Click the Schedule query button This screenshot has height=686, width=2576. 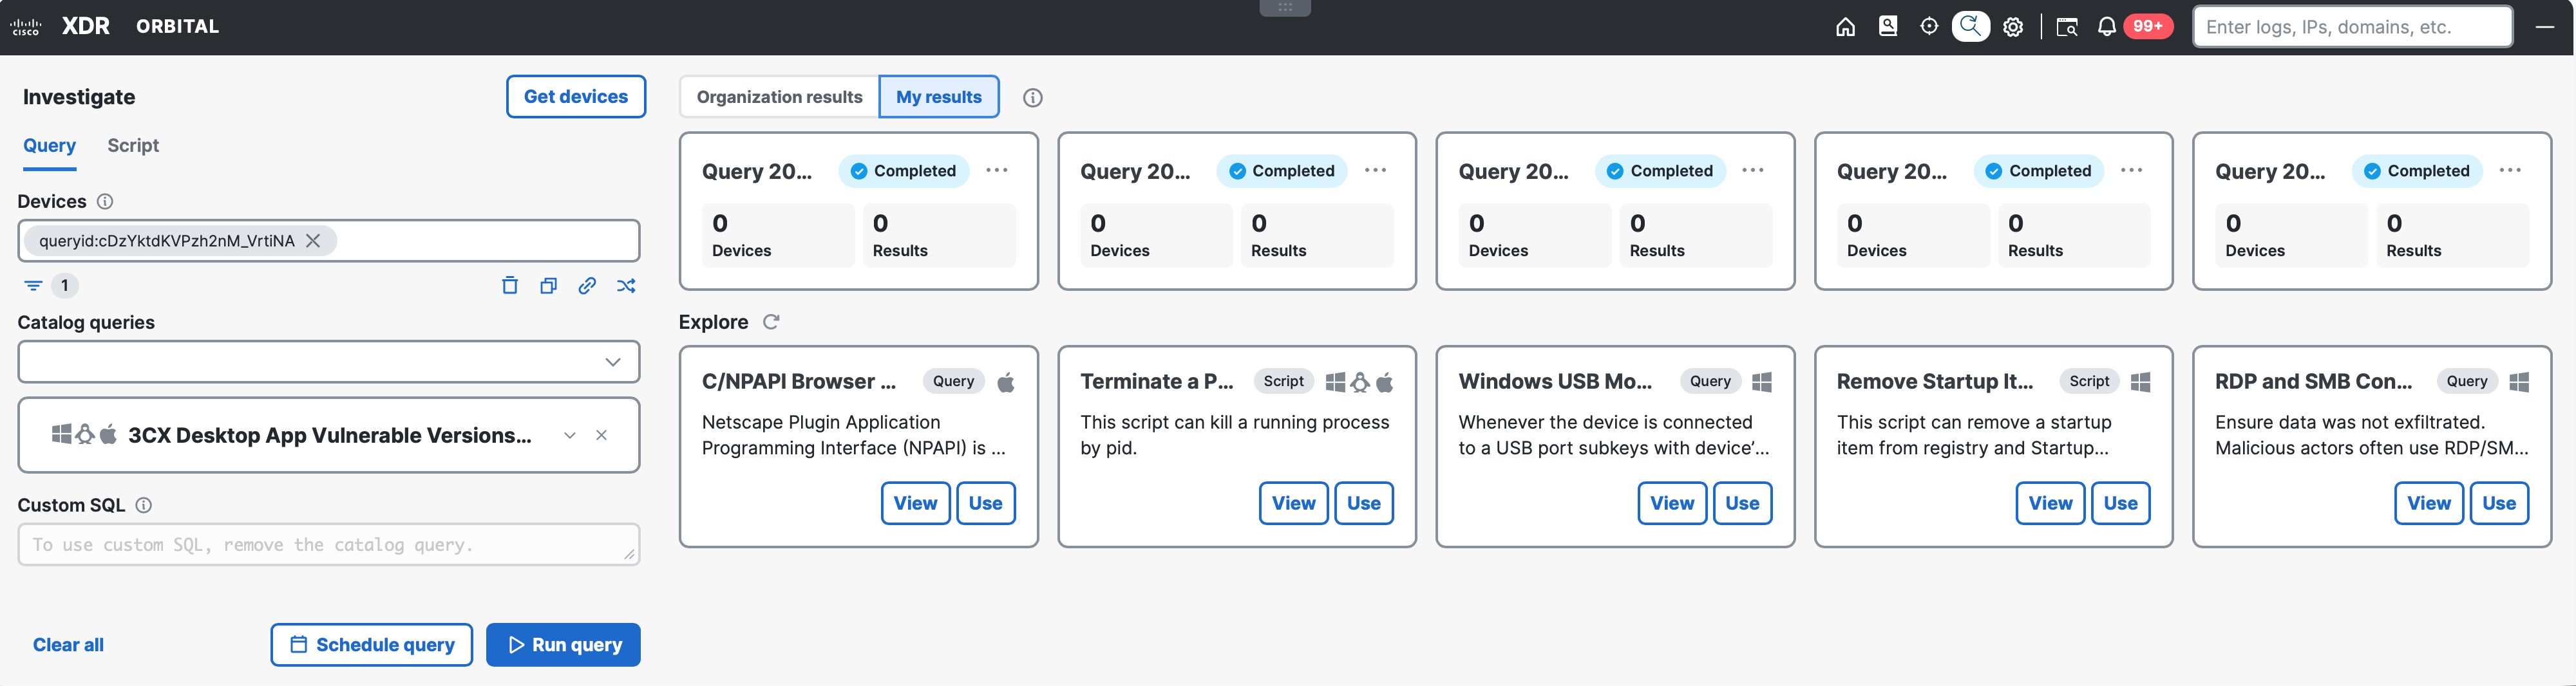(371, 645)
